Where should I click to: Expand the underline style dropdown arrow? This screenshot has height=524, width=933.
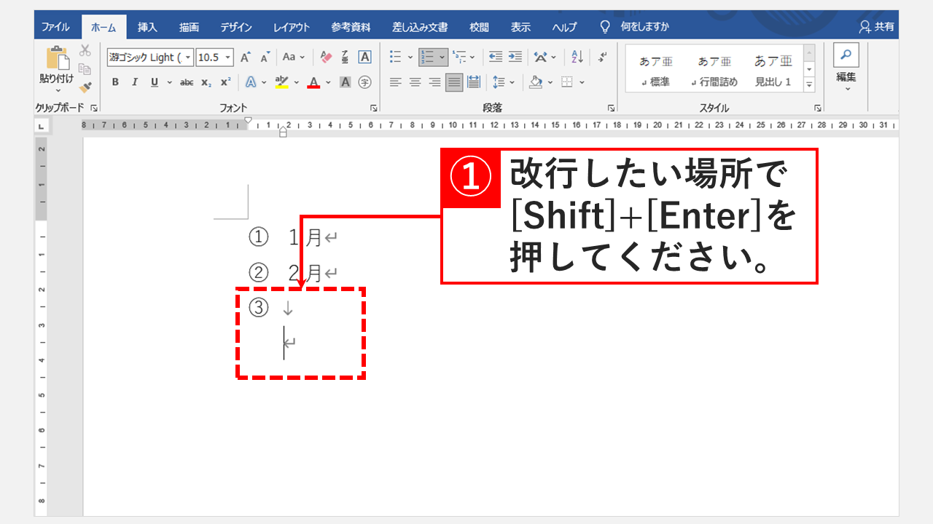click(169, 82)
